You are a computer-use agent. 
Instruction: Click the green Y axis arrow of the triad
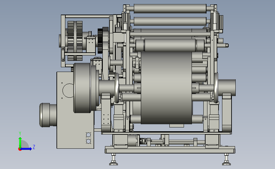coord(20,142)
